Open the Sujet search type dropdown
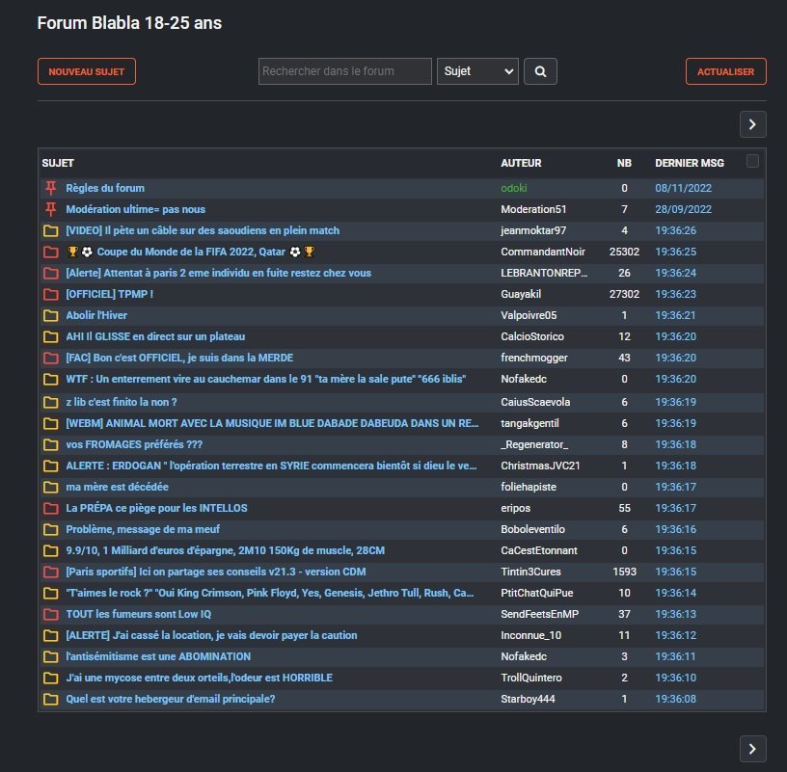 point(477,71)
